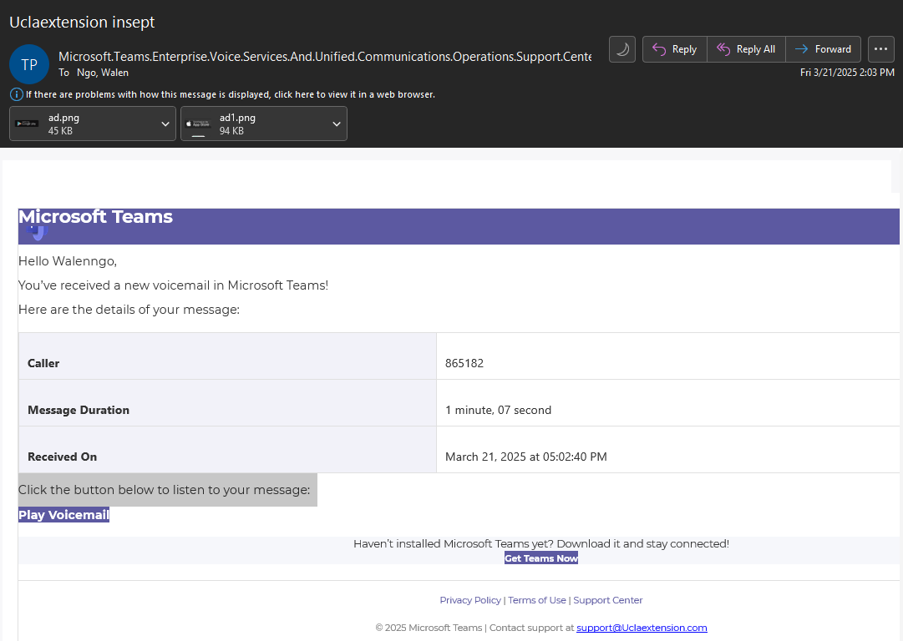Toggle the dark mode moon icon
The image size is (903, 641).
622,49
